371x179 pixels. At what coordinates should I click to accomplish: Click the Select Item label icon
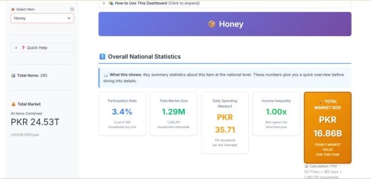click(13, 9)
